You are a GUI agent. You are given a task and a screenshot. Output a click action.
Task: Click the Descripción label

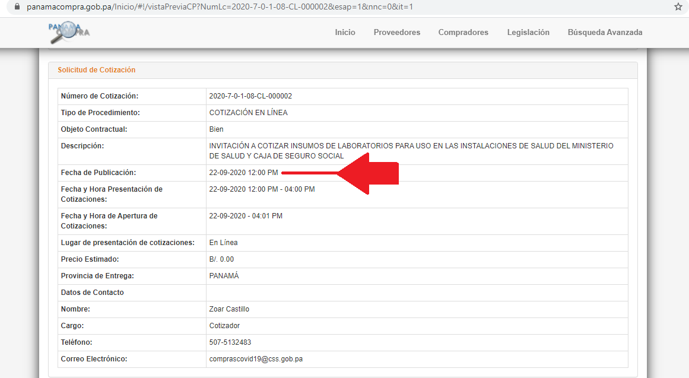pyautogui.click(x=82, y=146)
